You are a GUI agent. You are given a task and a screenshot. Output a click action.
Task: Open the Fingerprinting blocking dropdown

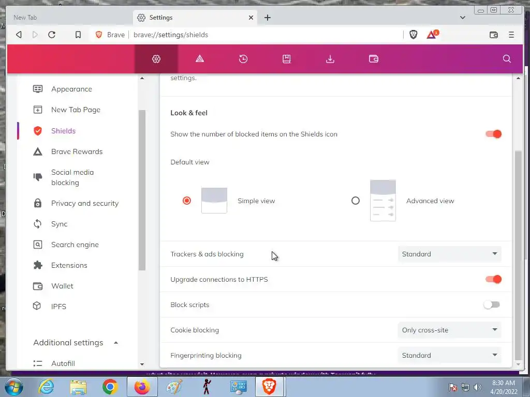pos(450,355)
